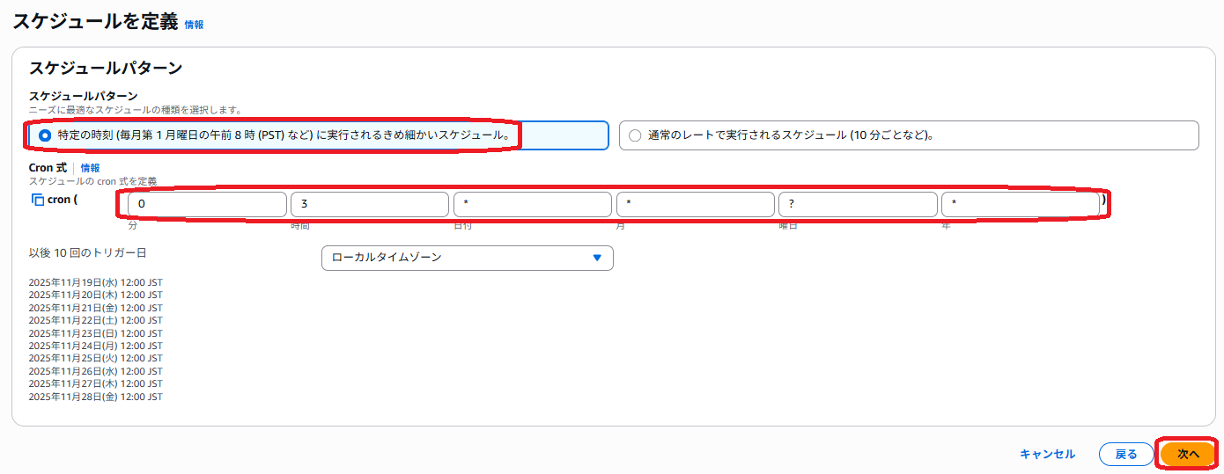This screenshot has height=474, width=1224.
Task: Click the キャンセル link
Action: coord(1047,454)
